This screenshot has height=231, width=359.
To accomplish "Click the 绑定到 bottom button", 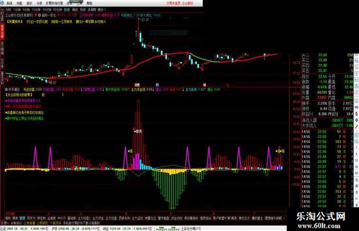I will tap(41, 218).
